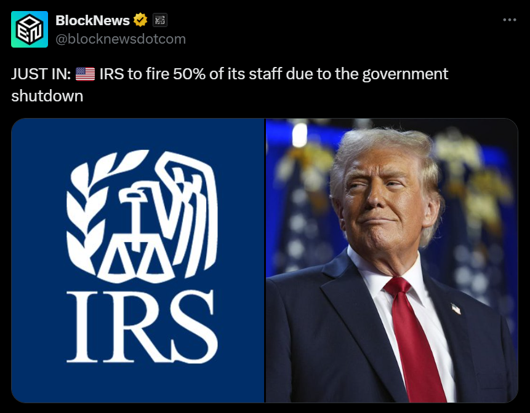Click the square affiliate badge beside BlockNews

coord(160,20)
